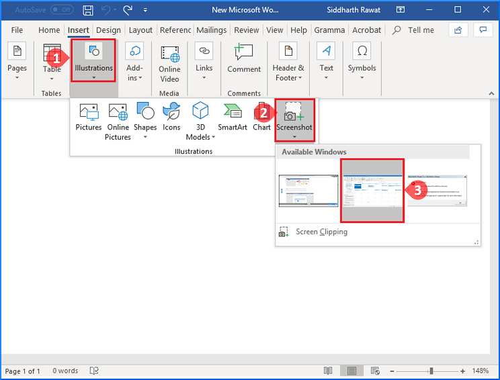Open the Table dropdown
Viewport: 500px width, 380px height.
(52, 62)
